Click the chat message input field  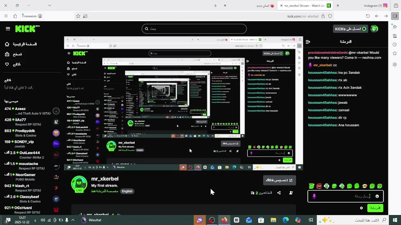(345, 196)
